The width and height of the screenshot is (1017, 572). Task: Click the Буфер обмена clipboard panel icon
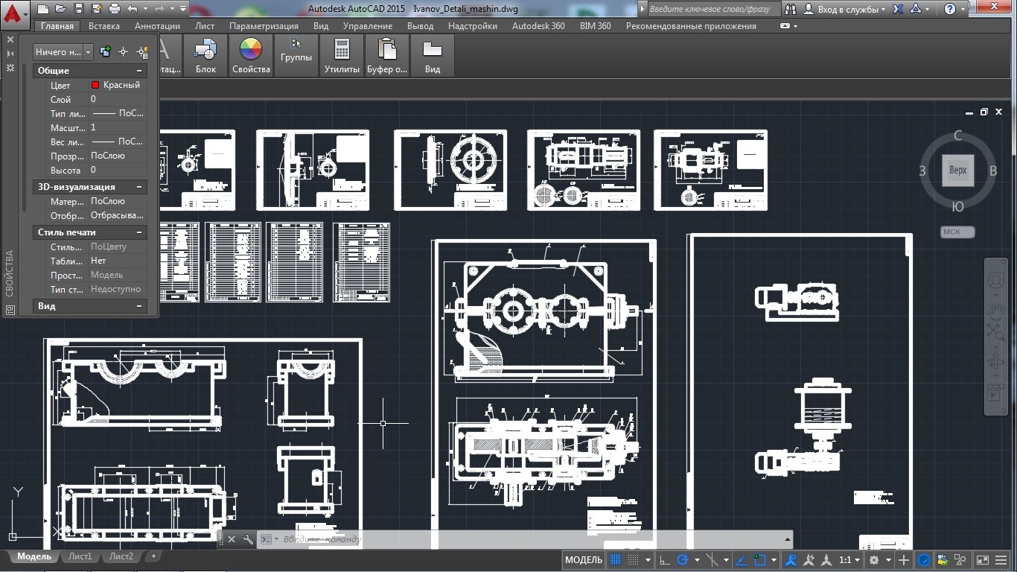pyautogui.click(x=386, y=56)
